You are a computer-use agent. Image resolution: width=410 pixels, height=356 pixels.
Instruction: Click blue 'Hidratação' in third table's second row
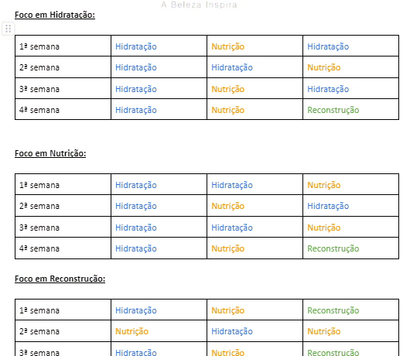[232, 332]
